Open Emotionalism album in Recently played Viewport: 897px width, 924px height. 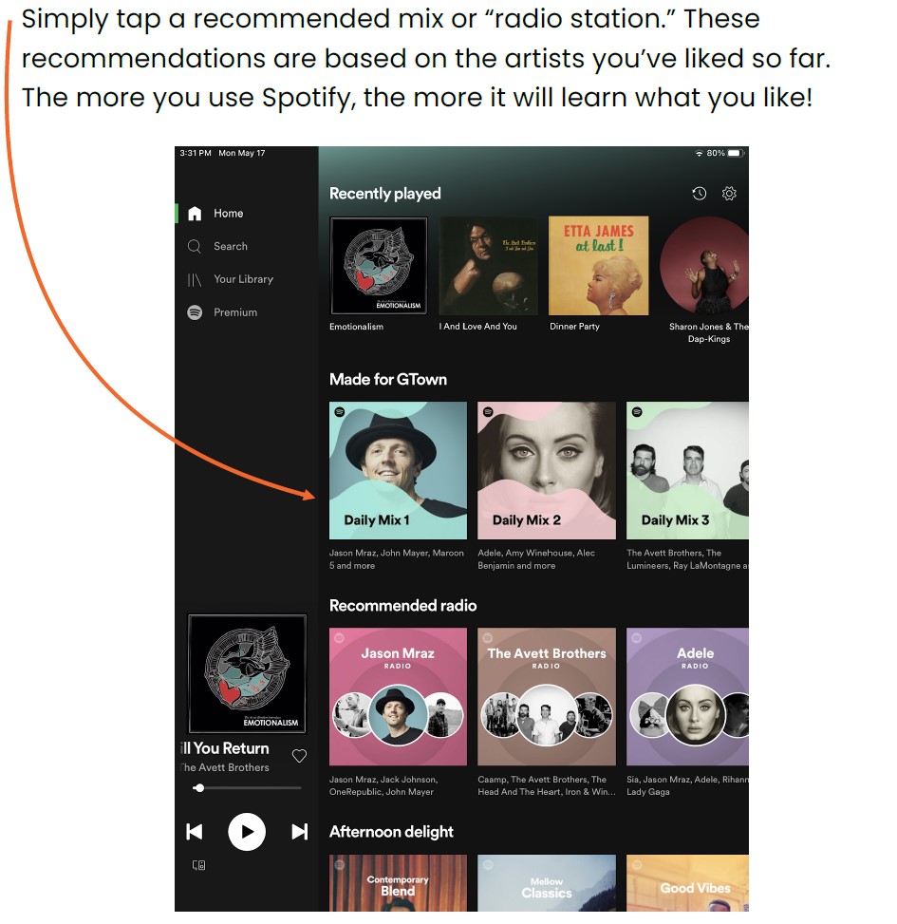point(379,266)
